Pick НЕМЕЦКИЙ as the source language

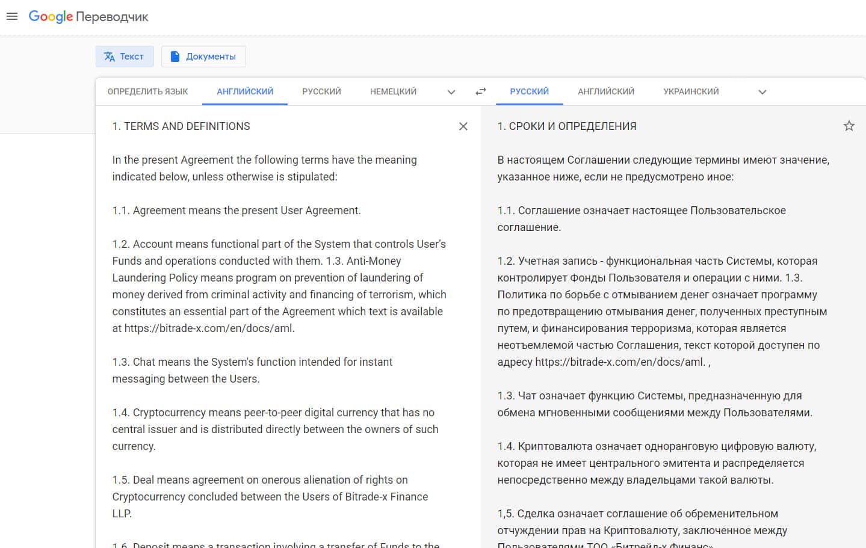393,91
